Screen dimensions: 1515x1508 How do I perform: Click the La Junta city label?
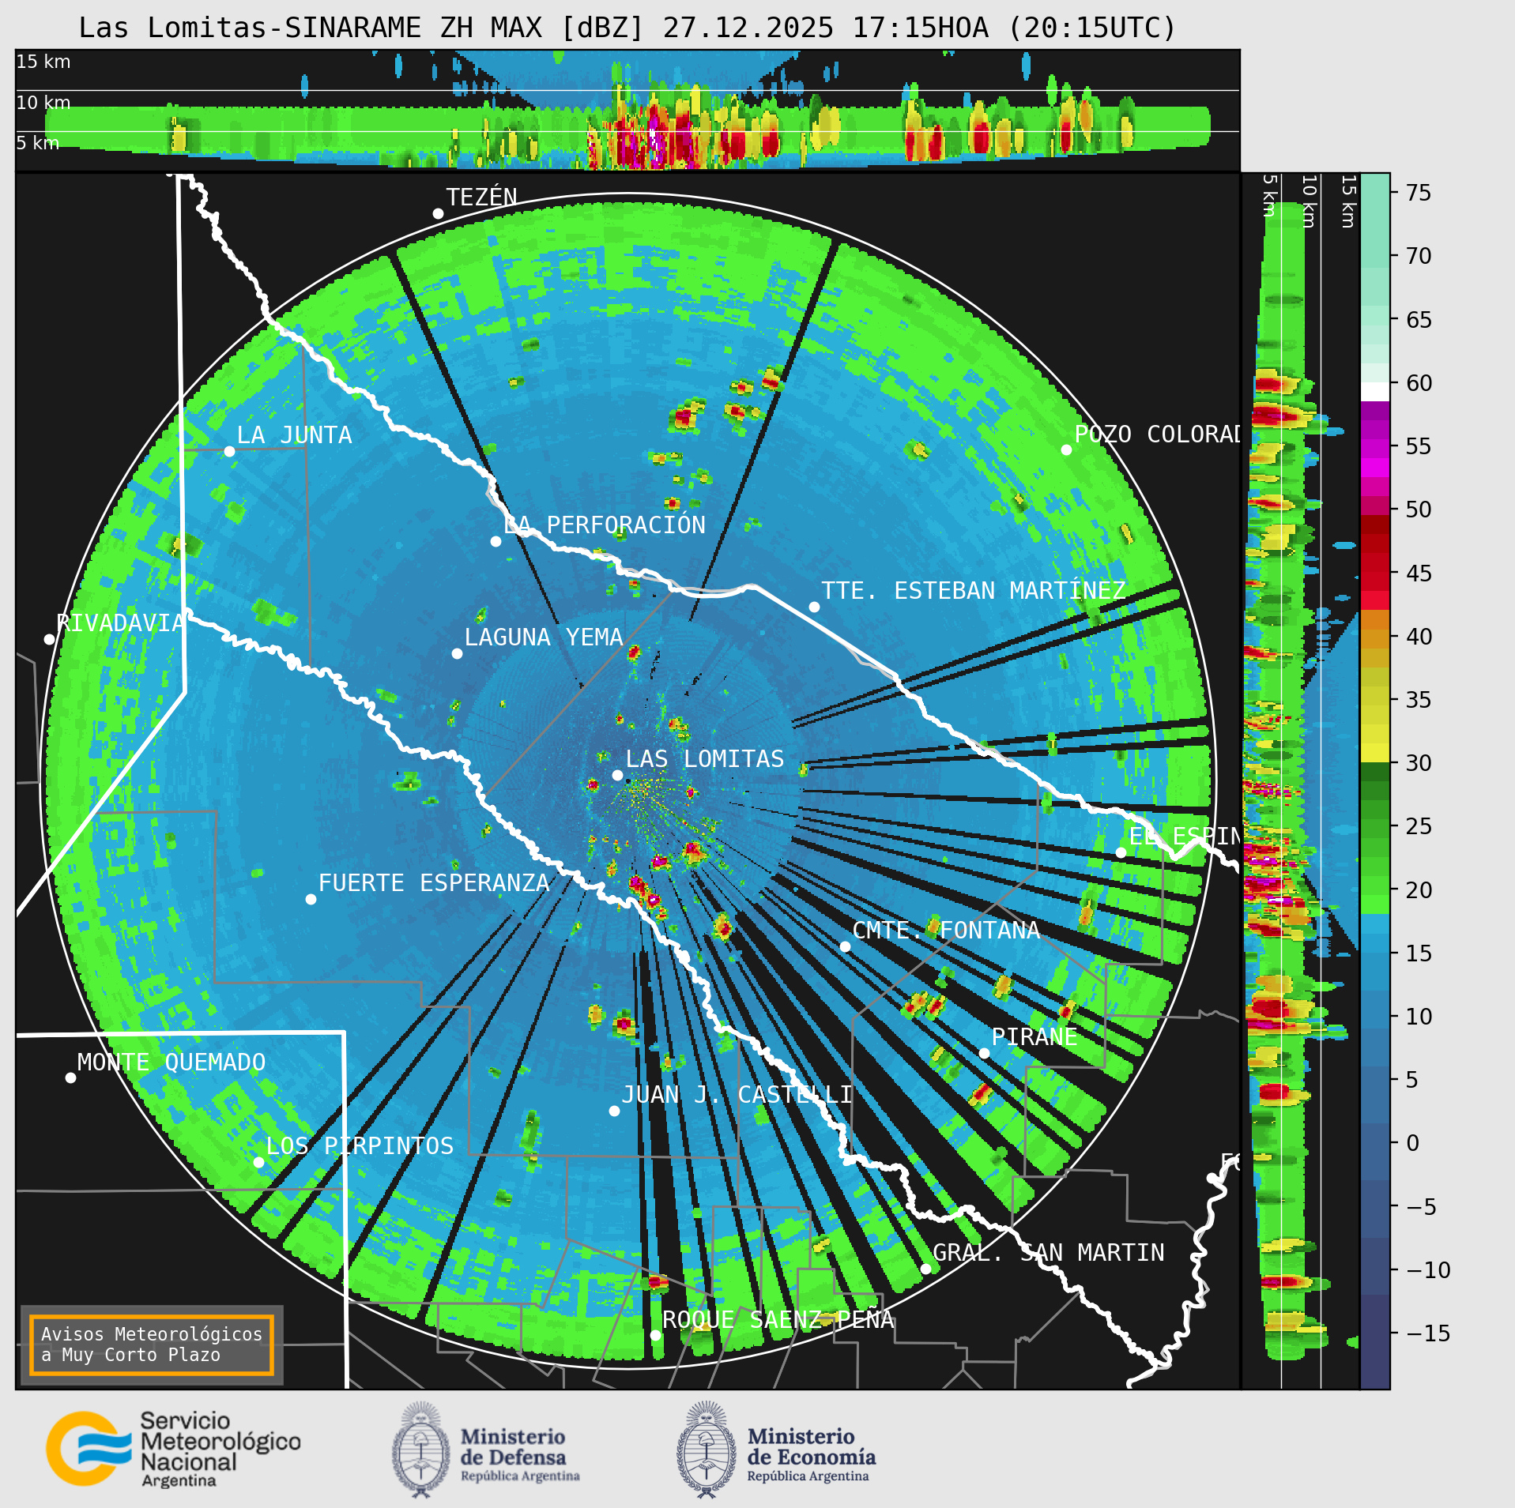point(294,435)
